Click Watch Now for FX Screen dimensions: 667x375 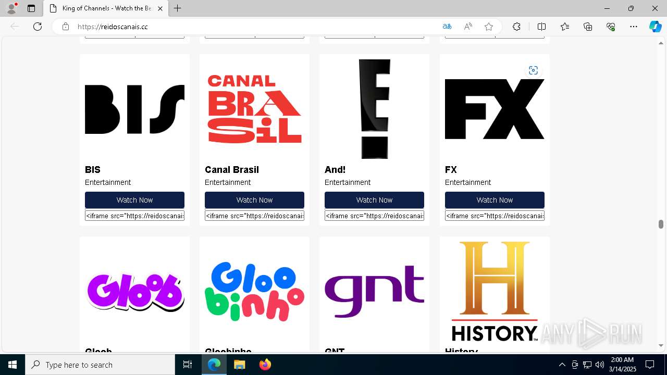[495, 200]
